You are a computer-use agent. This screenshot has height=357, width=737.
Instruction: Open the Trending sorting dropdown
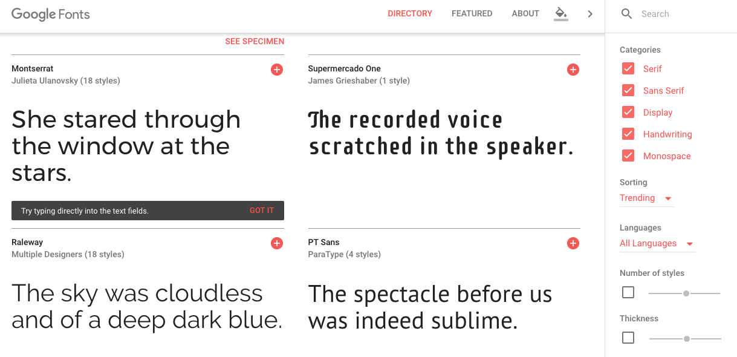[646, 198]
